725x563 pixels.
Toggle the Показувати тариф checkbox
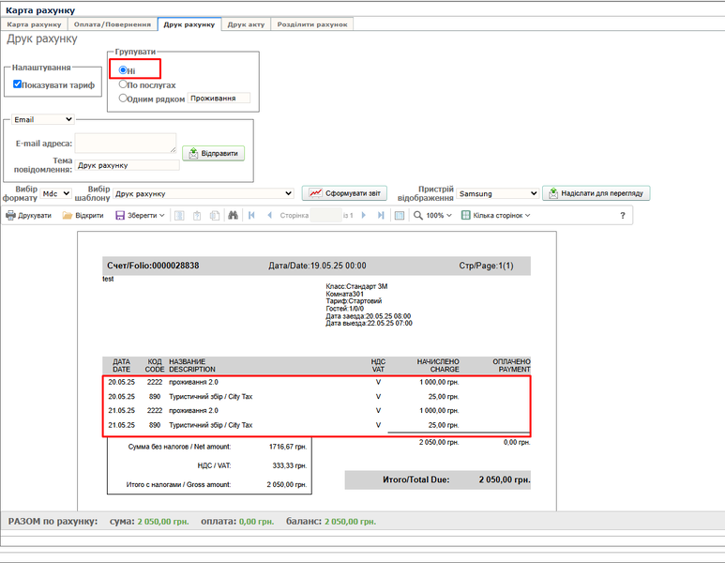18,84
